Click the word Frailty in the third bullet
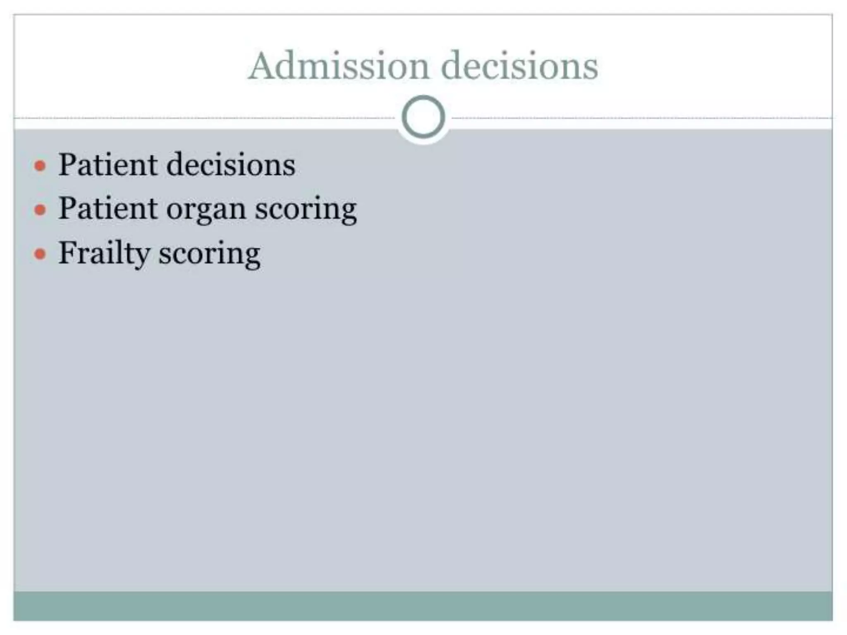 point(103,253)
